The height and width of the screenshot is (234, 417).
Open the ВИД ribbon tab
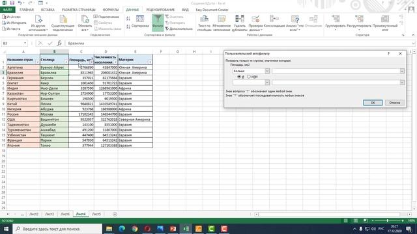[x=185, y=10]
